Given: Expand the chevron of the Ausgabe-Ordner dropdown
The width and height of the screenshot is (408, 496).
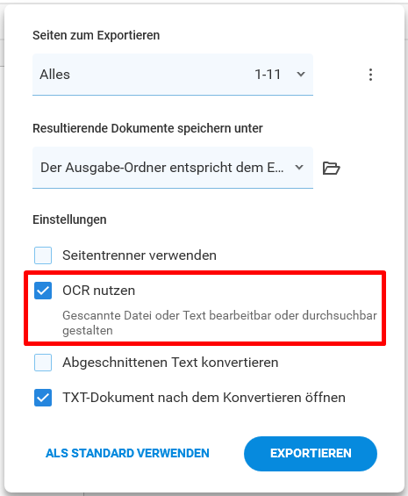Looking at the screenshot, I should [299, 168].
